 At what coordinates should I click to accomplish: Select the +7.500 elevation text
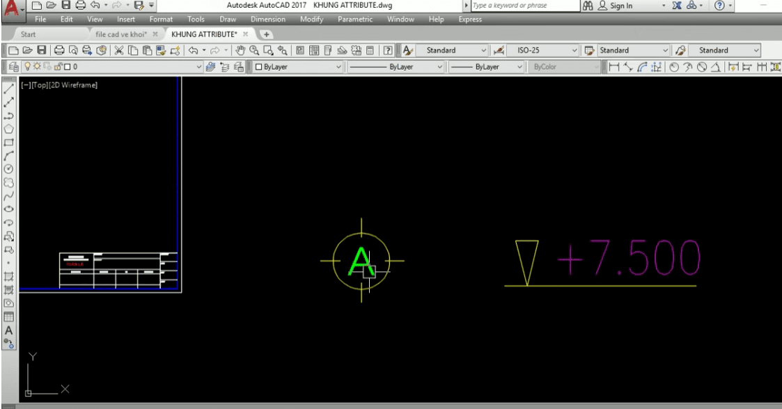628,258
